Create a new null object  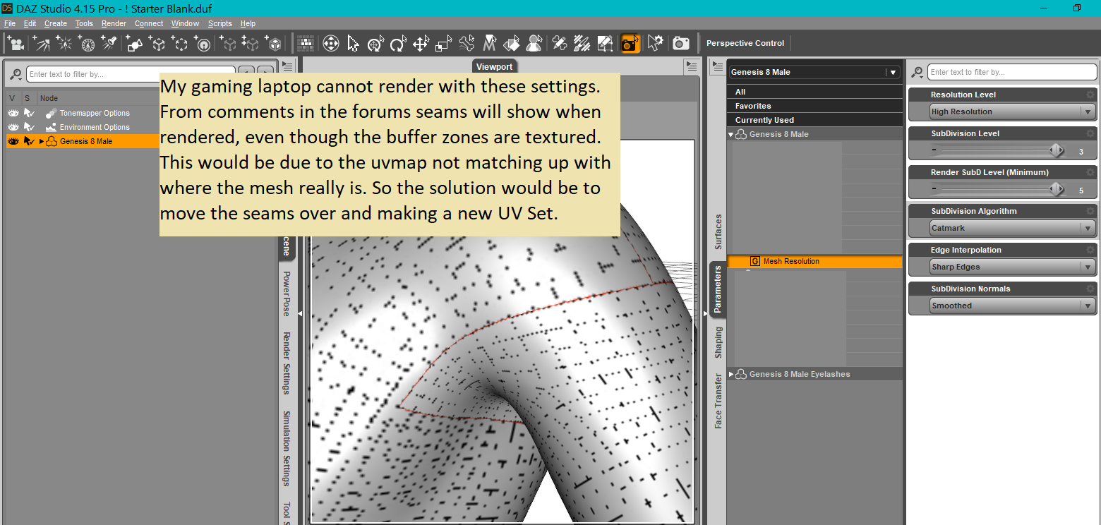click(x=157, y=43)
